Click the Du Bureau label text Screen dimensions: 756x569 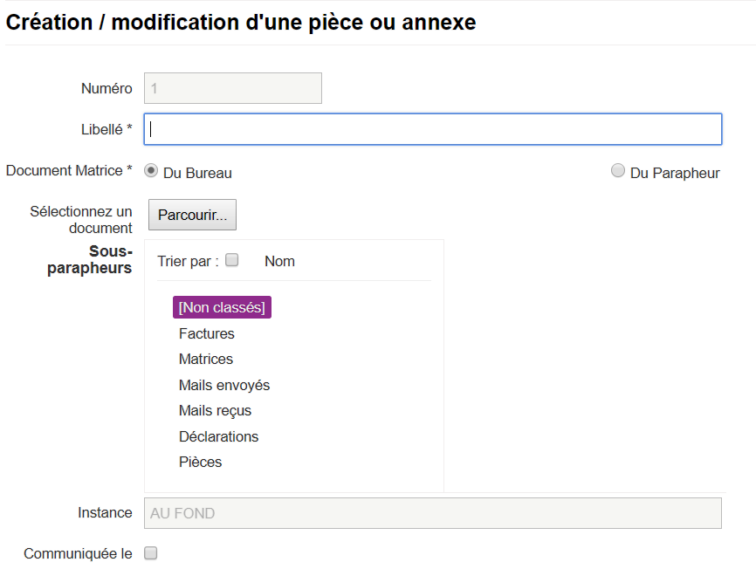tap(197, 173)
